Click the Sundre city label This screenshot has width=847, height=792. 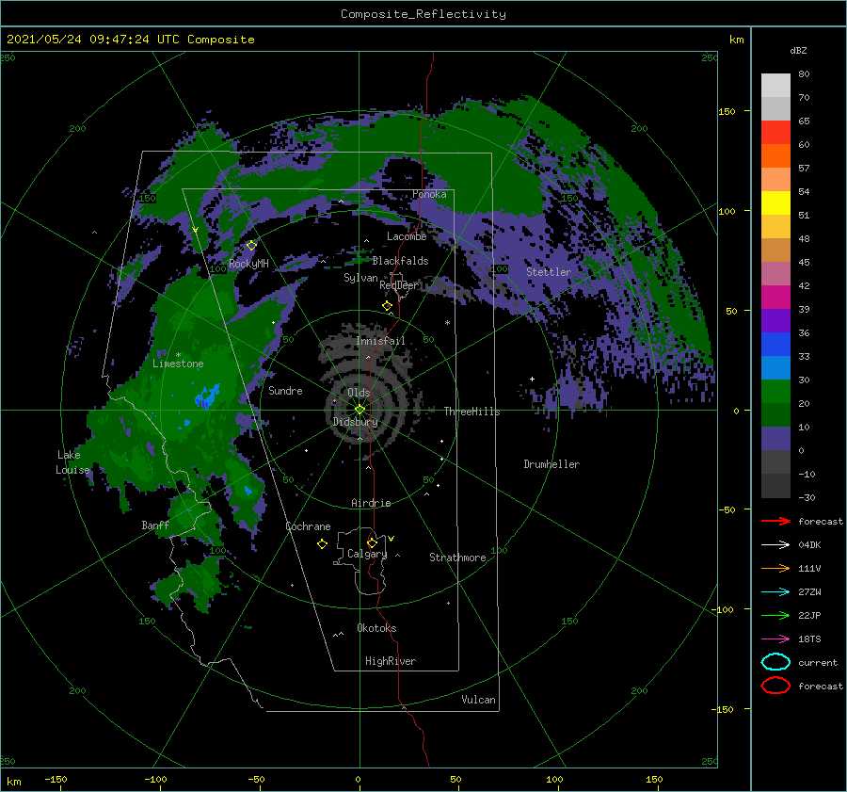tap(286, 390)
